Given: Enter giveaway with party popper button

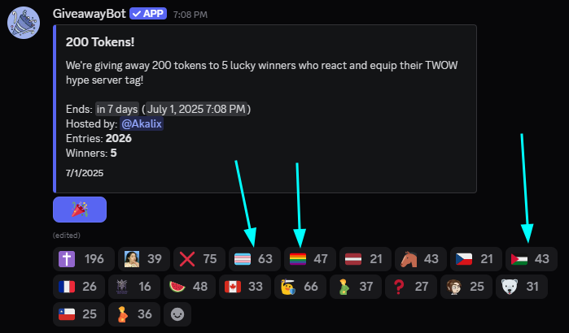Looking at the screenshot, I should point(80,210).
